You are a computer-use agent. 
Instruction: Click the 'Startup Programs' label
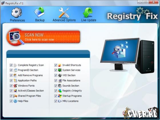click(x=72, y=96)
